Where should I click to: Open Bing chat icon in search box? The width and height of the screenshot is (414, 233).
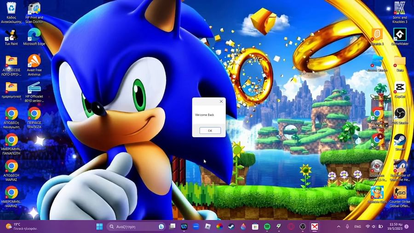pos(161,227)
